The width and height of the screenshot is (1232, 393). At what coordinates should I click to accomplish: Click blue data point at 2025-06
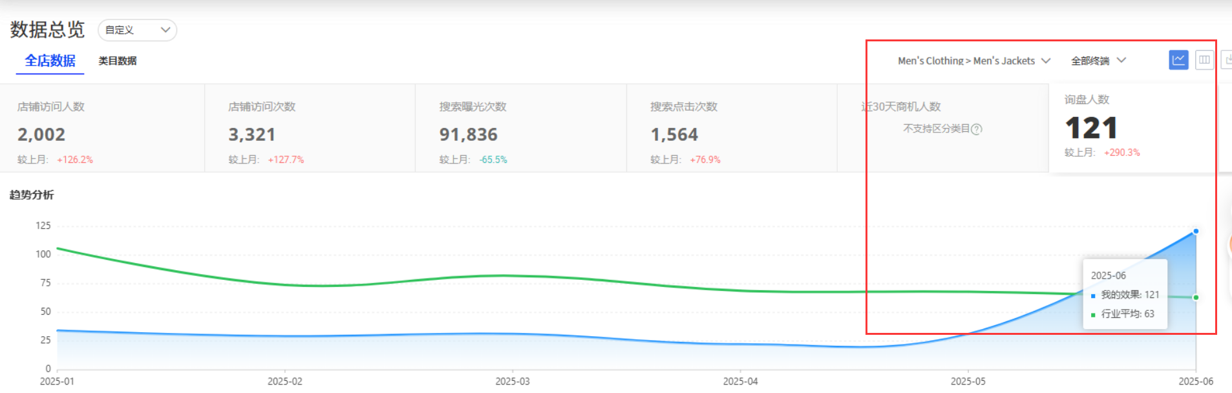coord(1196,231)
